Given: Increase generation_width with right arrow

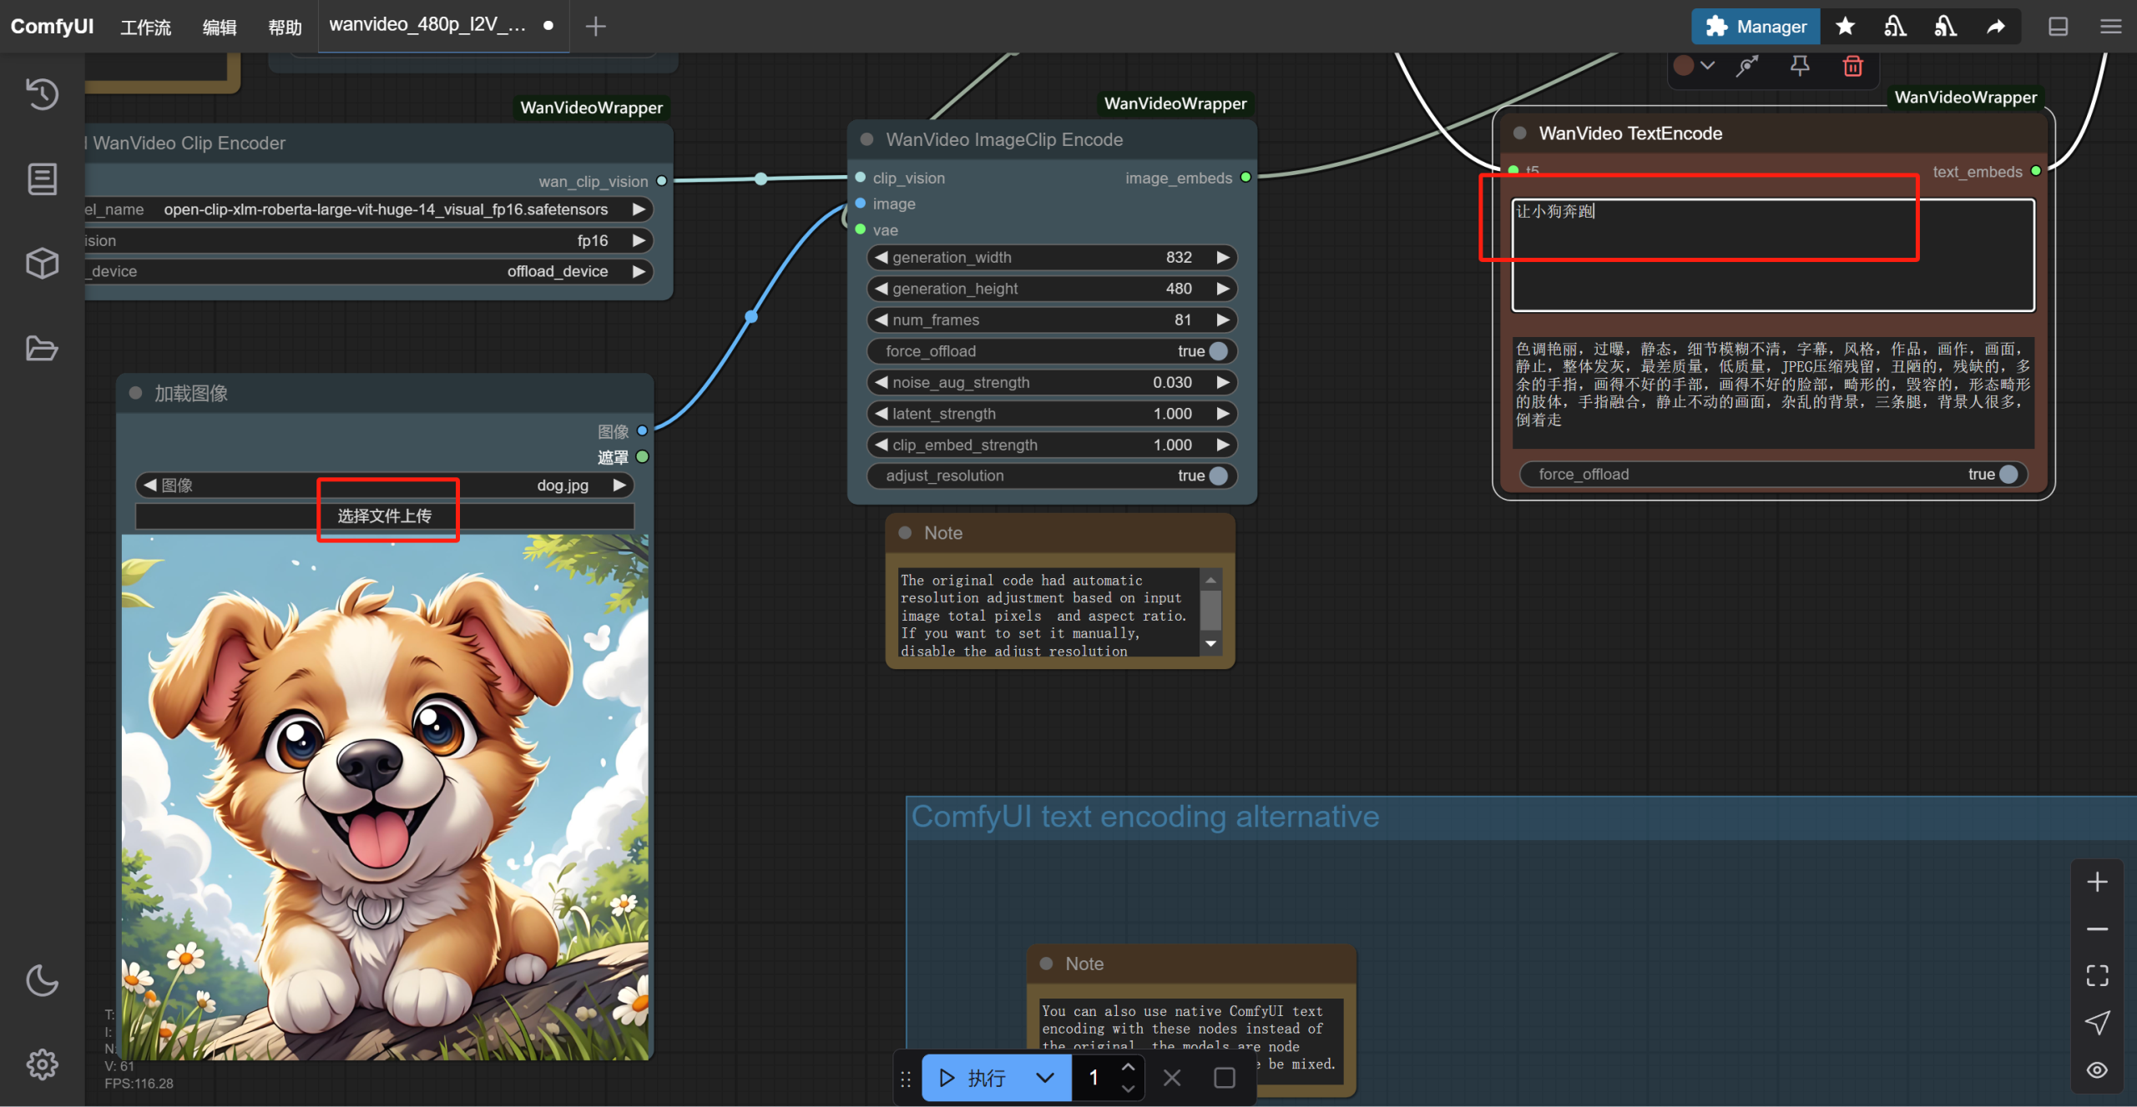Looking at the screenshot, I should [x=1223, y=257].
